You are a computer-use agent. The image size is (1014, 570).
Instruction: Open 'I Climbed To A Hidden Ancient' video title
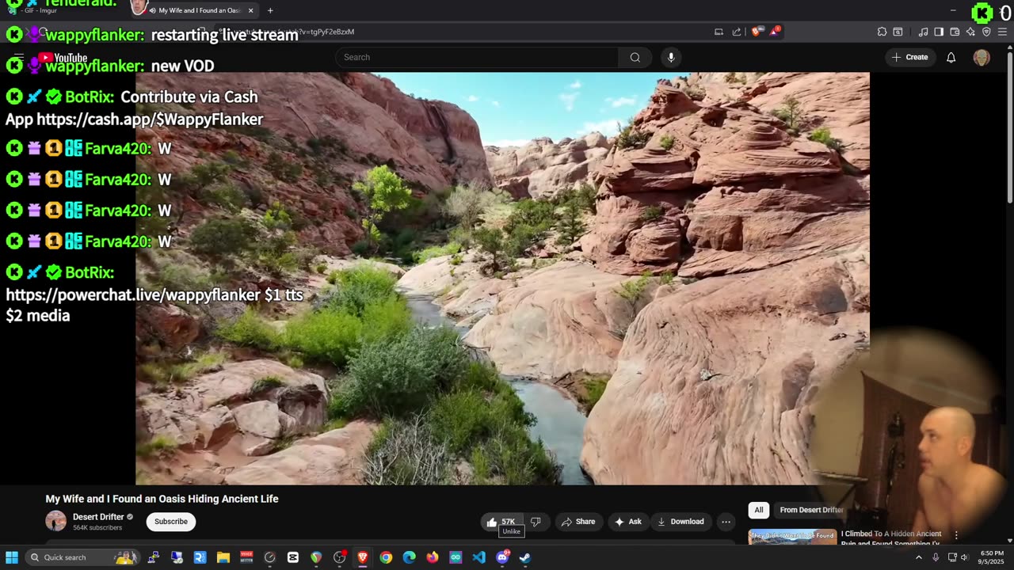pos(891,534)
